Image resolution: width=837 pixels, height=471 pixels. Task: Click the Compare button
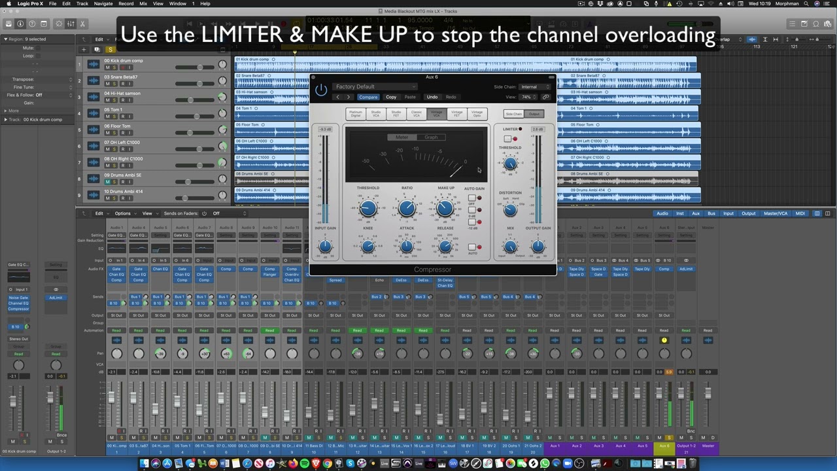click(367, 97)
